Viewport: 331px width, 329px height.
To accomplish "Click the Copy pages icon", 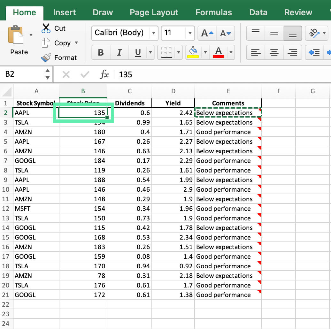I will [46, 43].
